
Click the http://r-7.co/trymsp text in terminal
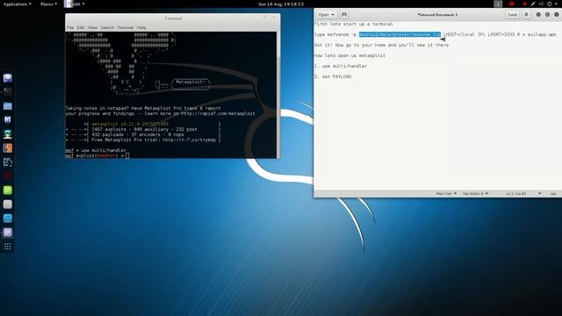190,140
